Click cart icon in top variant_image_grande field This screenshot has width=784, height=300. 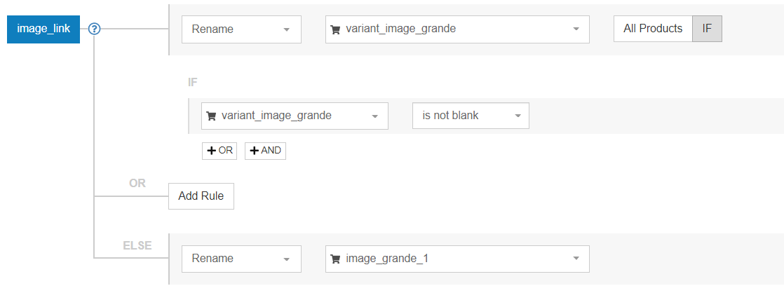[x=335, y=29]
